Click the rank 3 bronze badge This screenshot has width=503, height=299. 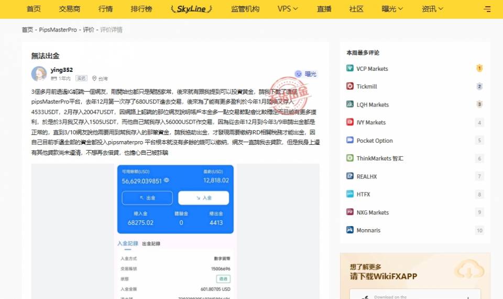point(479,104)
